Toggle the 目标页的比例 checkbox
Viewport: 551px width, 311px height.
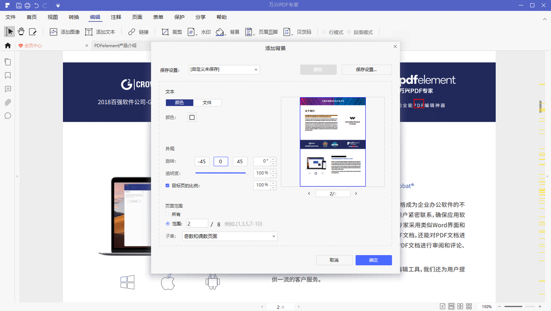click(168, 185)
